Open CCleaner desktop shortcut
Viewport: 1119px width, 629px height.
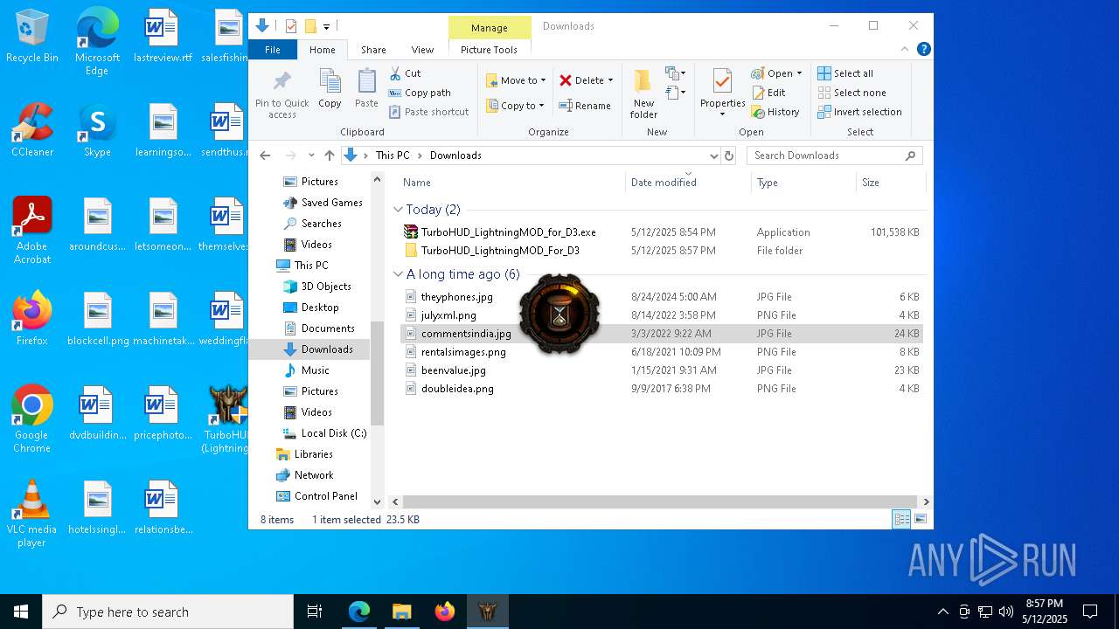32,130
